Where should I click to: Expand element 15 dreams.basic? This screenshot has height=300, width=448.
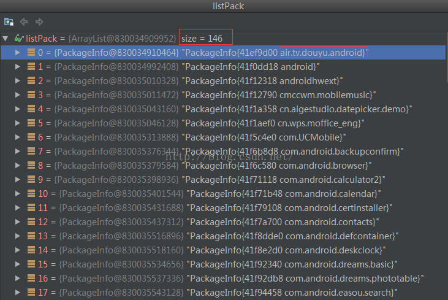point(17,264)
